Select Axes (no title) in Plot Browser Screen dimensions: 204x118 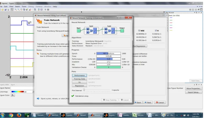174,15
